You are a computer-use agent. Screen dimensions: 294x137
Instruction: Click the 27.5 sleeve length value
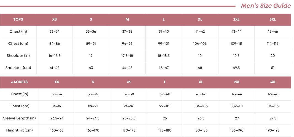pyautogui.click(x=273, y=118)
